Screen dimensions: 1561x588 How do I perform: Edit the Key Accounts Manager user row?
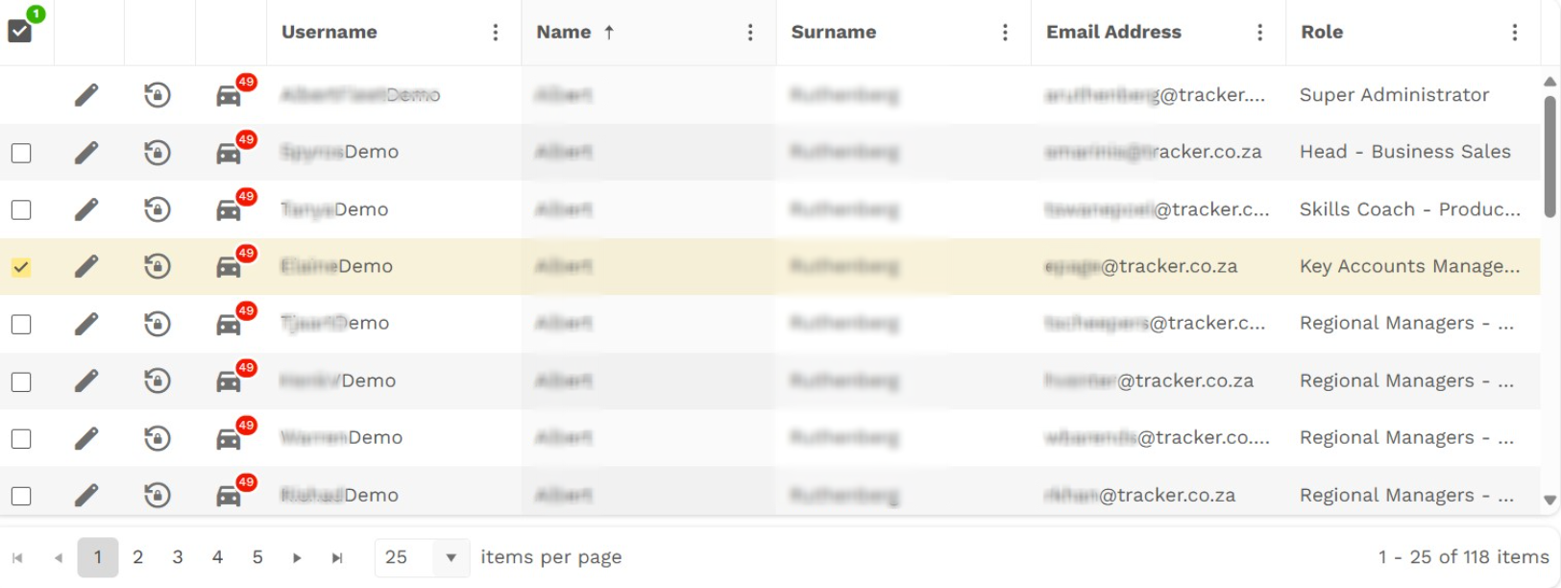86,266
